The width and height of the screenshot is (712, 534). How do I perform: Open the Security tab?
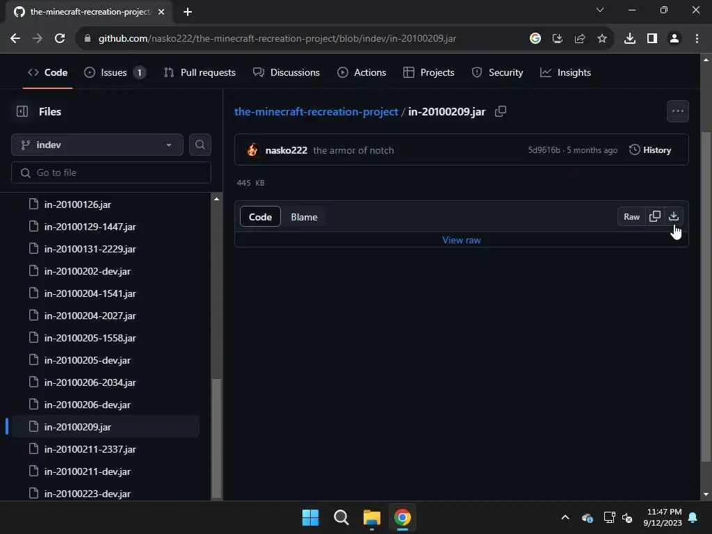(498, 72)
